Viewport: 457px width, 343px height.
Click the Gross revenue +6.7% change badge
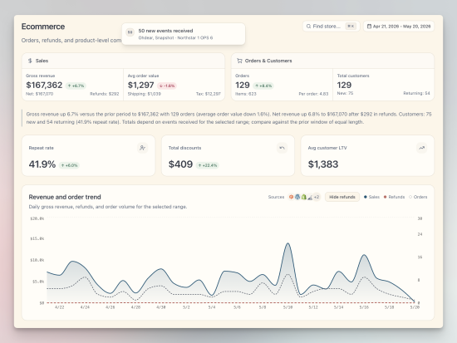pyautogui.click(x=76, y=86)
